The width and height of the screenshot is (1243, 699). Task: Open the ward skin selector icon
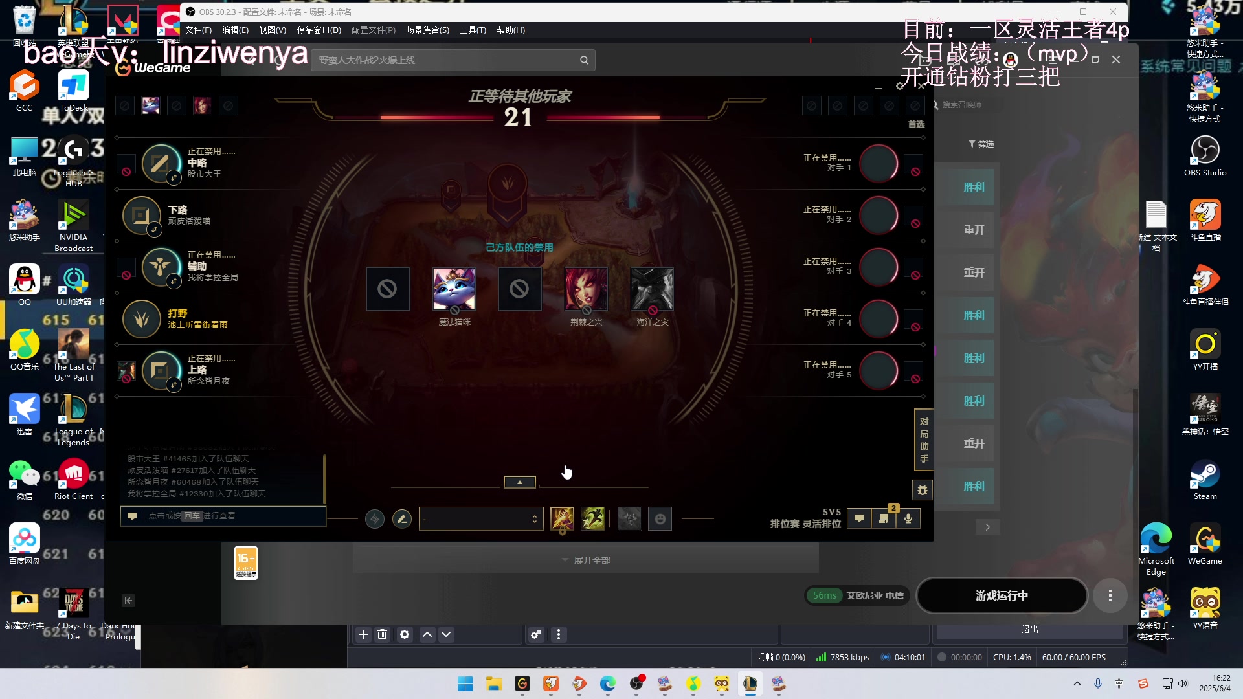coord(629,519)
